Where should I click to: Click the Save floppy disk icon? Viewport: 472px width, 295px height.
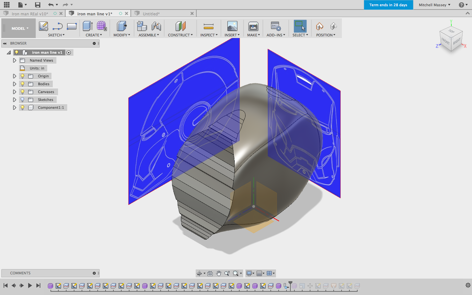tap(38, 5)
